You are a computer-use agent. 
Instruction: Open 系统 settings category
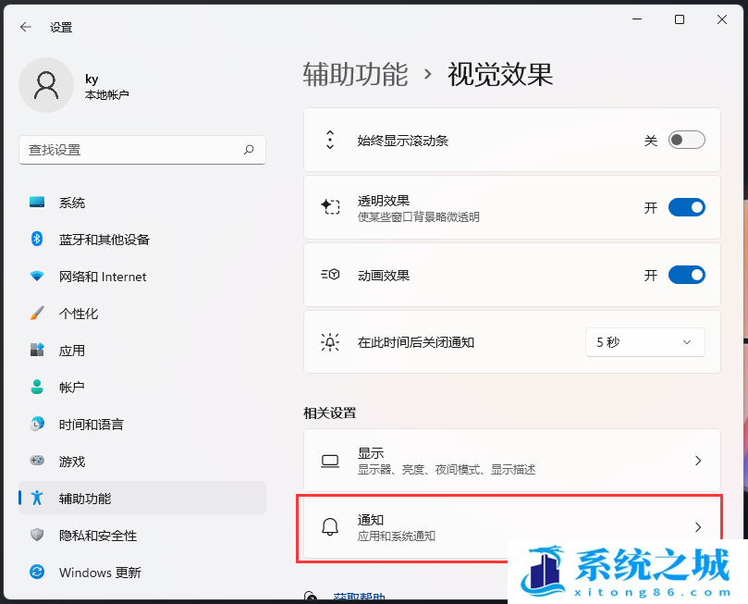[x=142, y=203]
